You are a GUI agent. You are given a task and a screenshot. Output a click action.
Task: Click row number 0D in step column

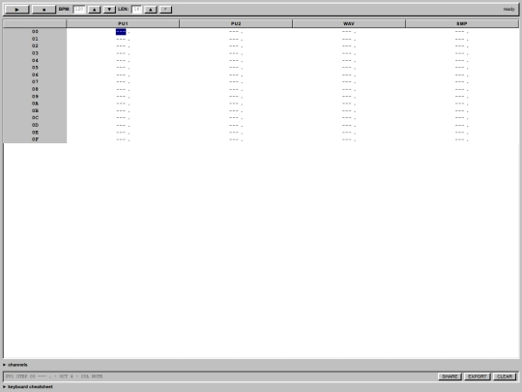(x=35, y=125)
